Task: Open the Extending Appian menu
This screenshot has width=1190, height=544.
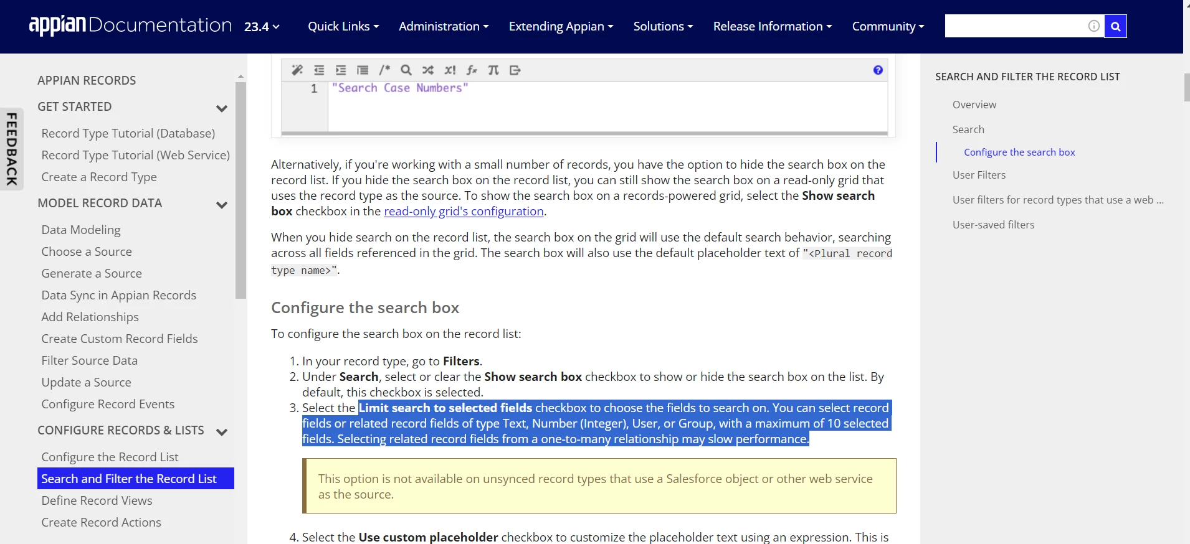Action: pos(561,26)
